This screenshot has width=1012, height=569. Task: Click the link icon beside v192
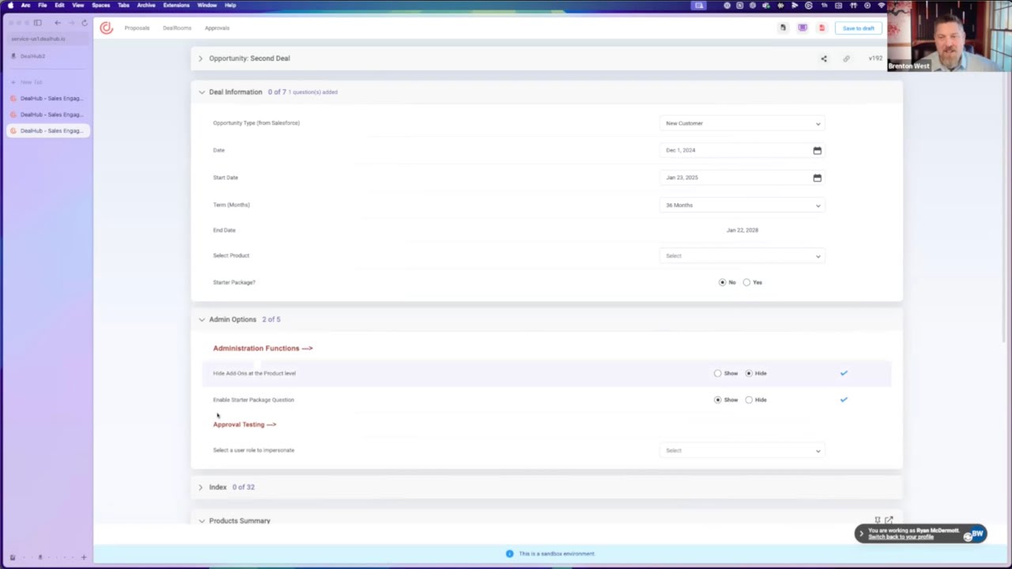click(846, 58)
